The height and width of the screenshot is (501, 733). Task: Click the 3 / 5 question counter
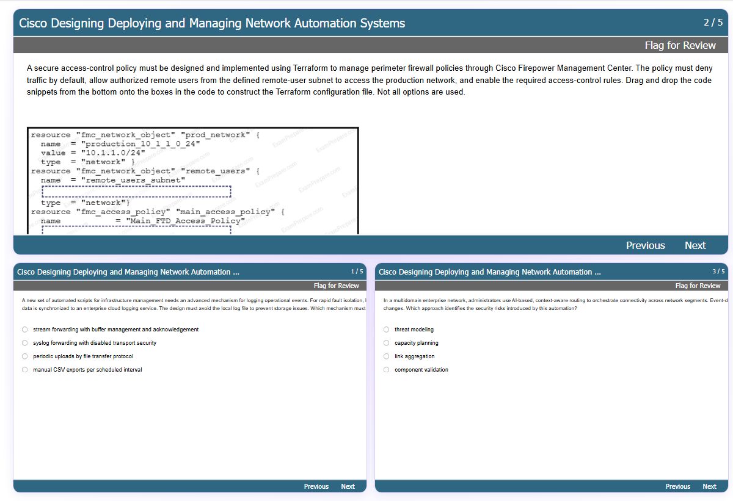718,272
